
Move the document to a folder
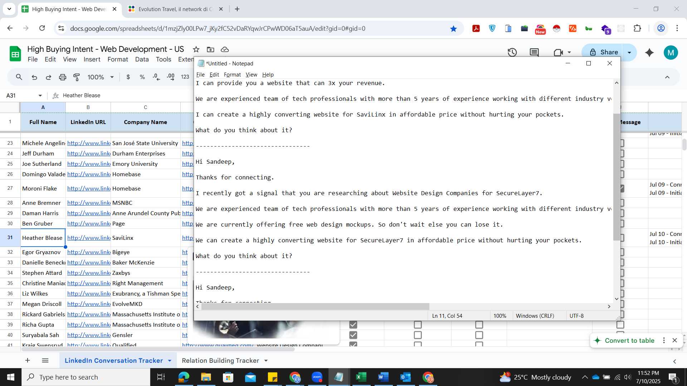210,49
